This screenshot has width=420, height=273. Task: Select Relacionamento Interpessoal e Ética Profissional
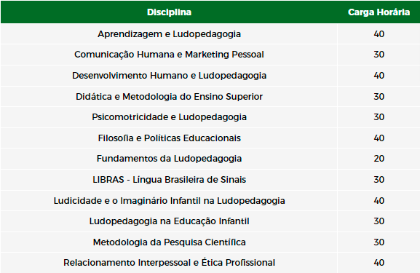[x=169, y=263]
